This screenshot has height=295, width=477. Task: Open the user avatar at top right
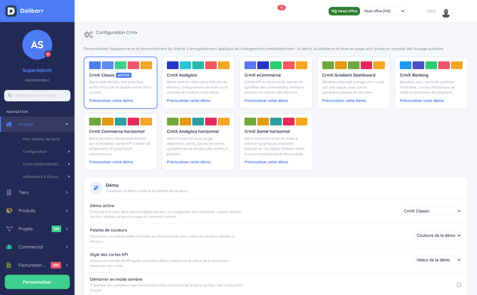pos(446,13)
